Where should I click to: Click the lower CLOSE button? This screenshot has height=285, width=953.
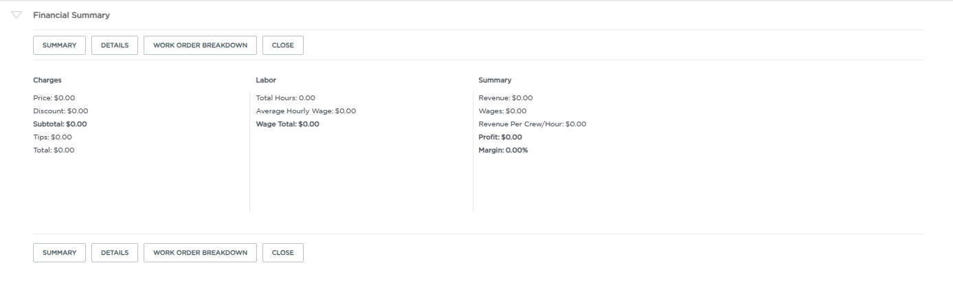coord(283,253)
